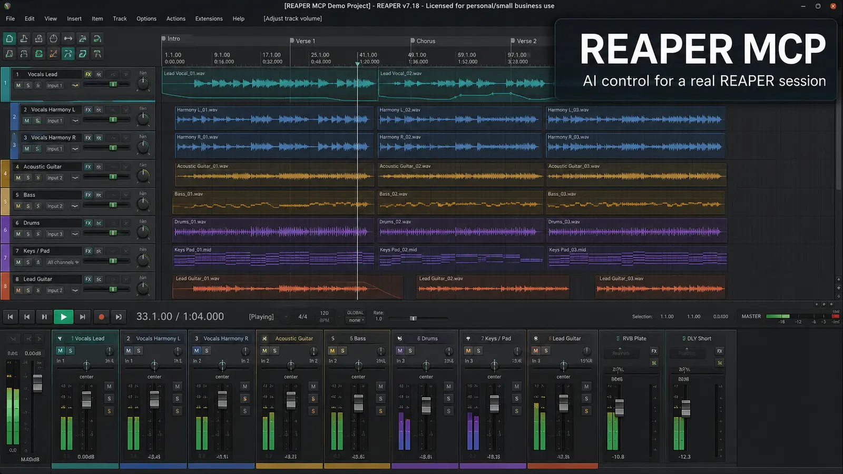Click envelope icon on Lead Guitar track
This screenshot has height=474, width=843.
[75, 290]
